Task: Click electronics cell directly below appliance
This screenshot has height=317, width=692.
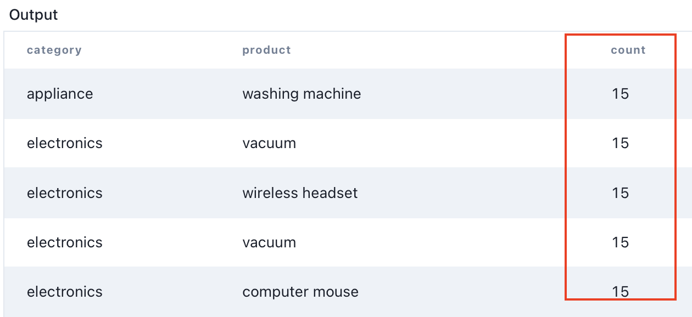Action: point(65,143)
